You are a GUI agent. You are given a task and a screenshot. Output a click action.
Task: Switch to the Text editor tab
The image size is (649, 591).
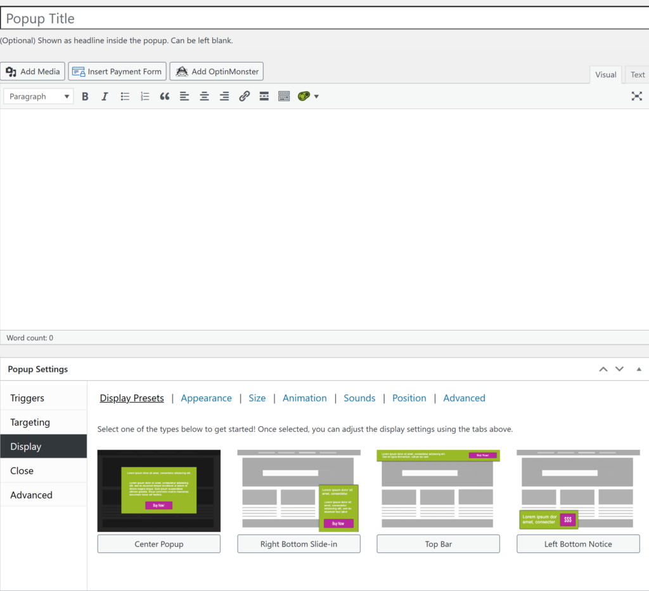tap(637, 75)
